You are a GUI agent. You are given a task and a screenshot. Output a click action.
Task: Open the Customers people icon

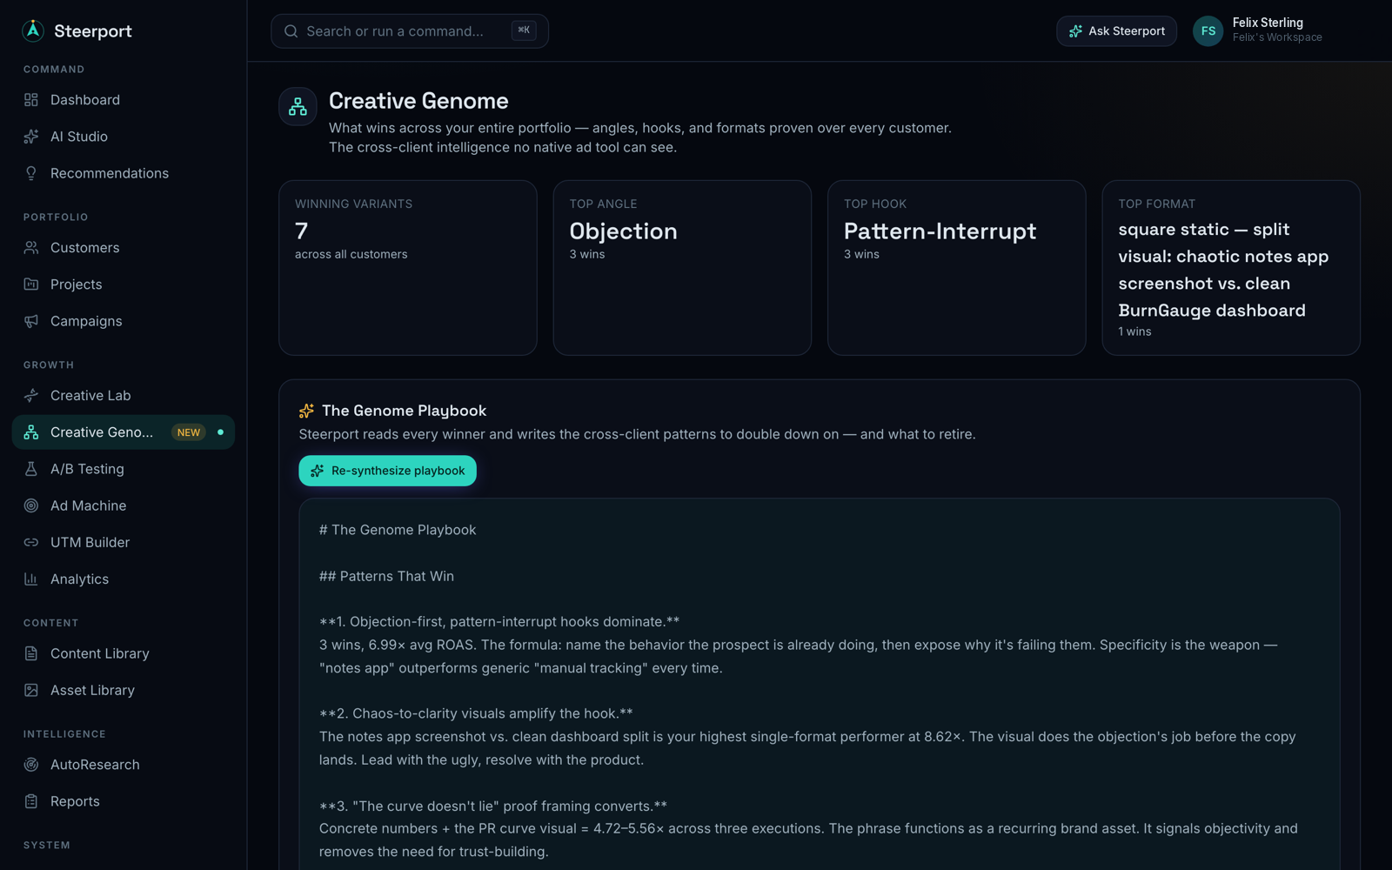click(31, 248)
